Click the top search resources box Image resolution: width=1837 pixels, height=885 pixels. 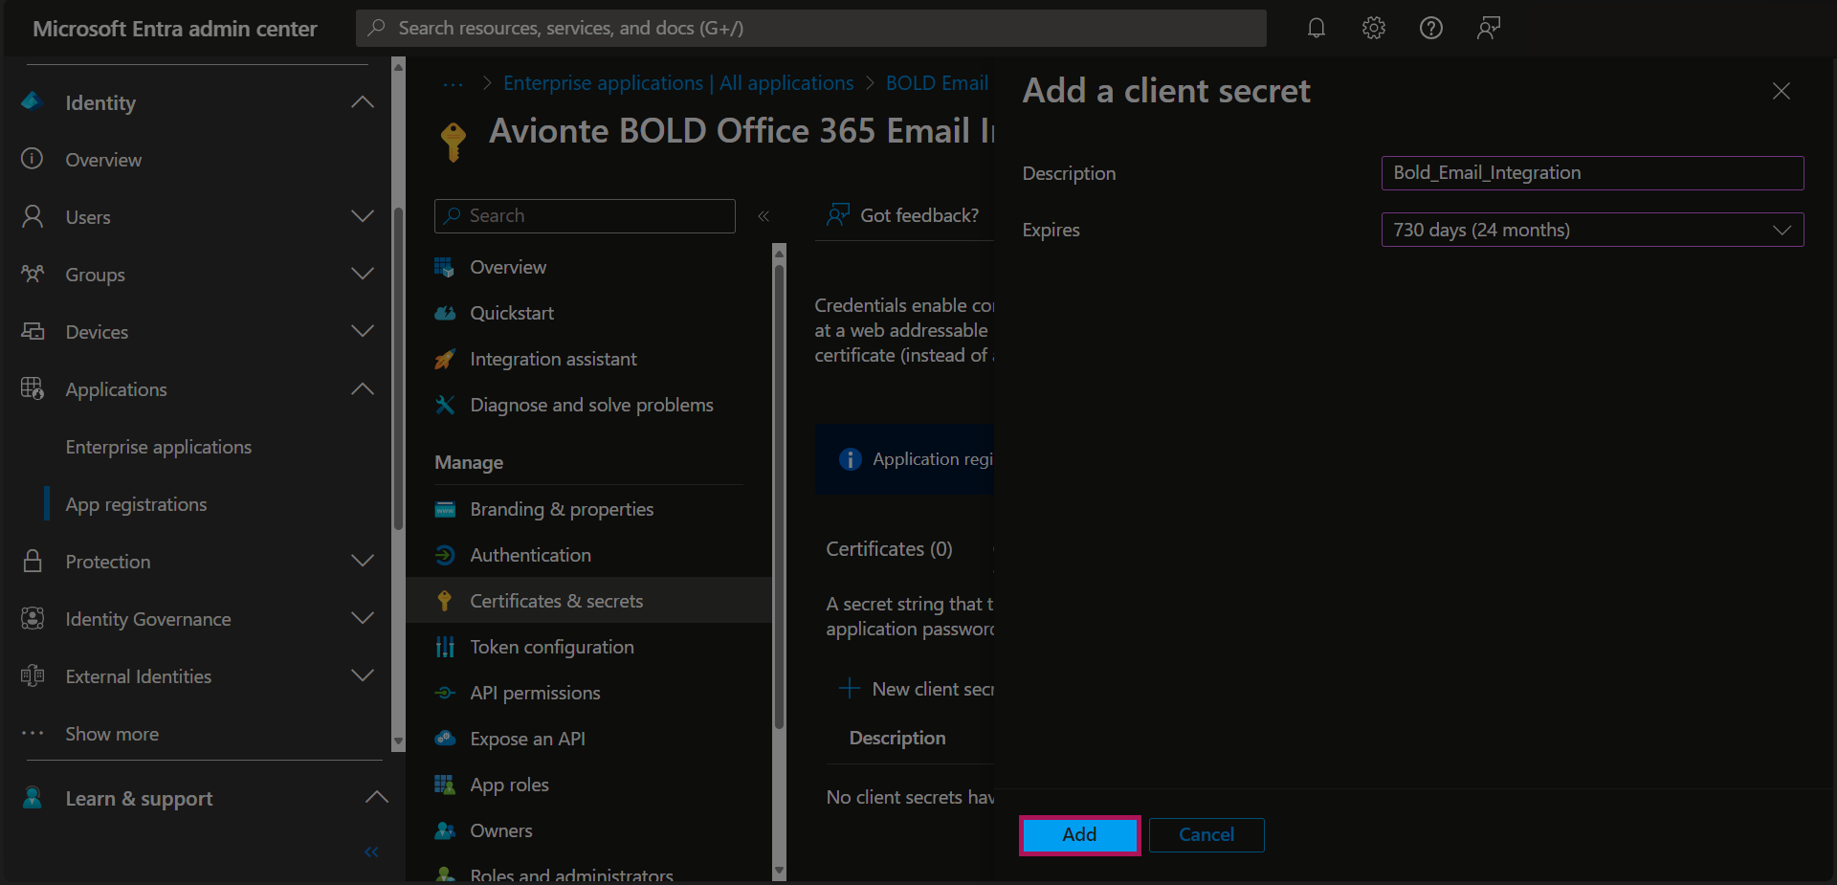coord(810,28)
